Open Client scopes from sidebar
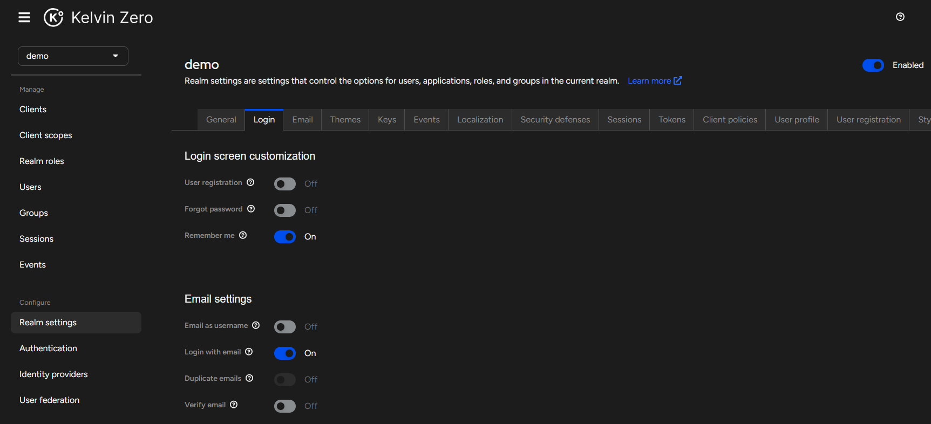This screenshot has height=424, width=931. coord(46,135)
